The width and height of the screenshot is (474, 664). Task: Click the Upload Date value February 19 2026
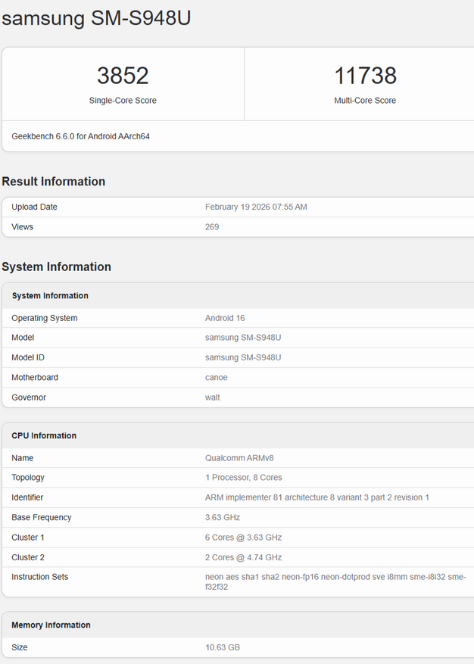256,207
